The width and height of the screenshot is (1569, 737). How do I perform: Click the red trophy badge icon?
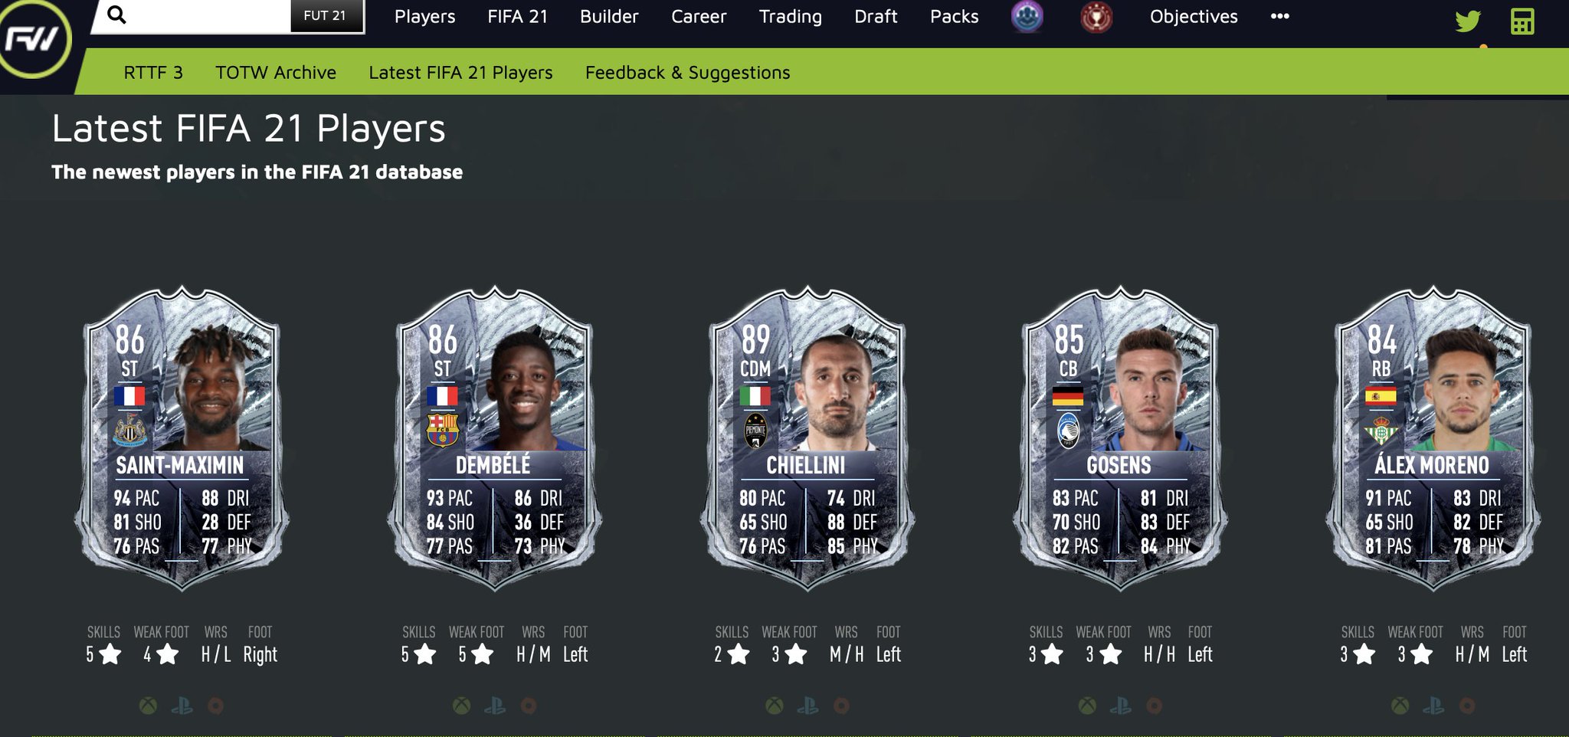[1096, 17]
